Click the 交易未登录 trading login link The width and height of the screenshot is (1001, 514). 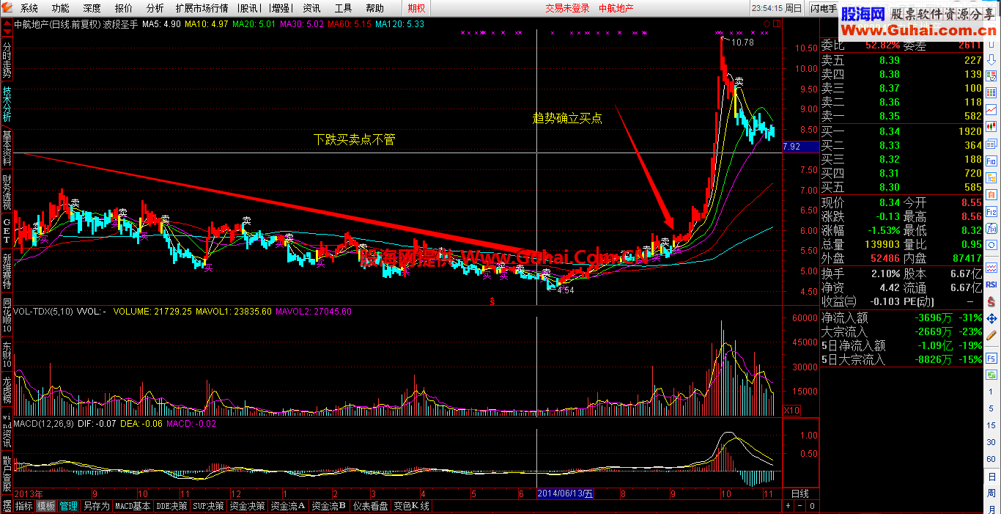pos(567,8)
